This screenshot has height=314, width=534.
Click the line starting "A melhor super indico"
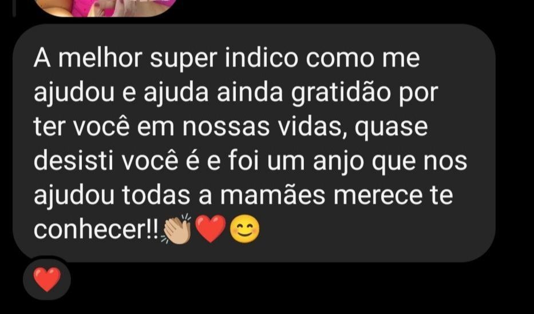(227, 58)
